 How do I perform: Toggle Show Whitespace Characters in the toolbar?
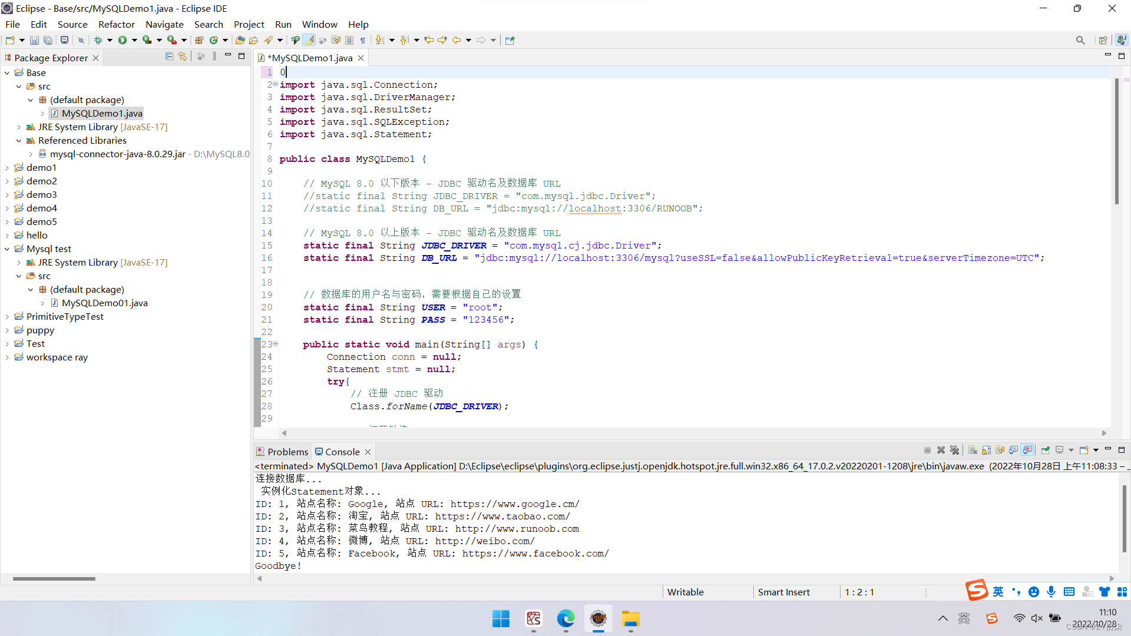point(363,40)
